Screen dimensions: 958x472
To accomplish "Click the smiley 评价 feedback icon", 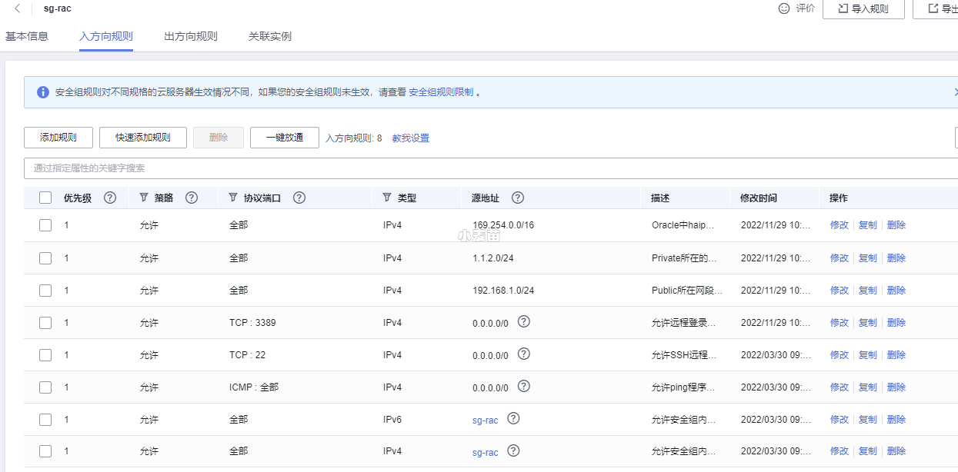I will click(x=784, y=8).
